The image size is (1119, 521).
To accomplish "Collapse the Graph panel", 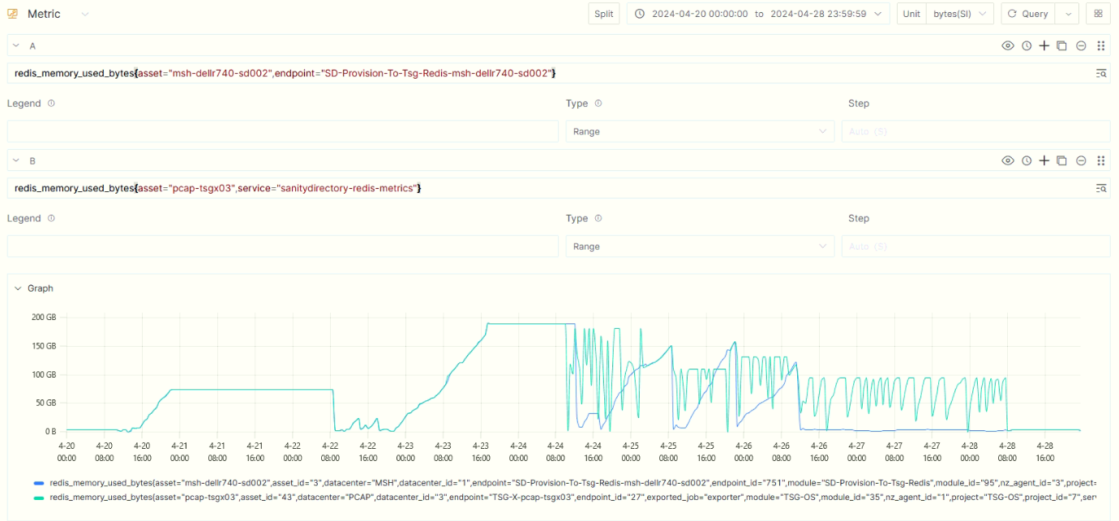I will [18, 288].
